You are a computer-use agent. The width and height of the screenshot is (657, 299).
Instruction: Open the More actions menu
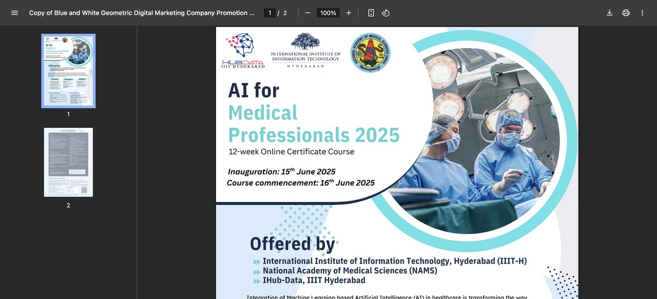(642, 13)
